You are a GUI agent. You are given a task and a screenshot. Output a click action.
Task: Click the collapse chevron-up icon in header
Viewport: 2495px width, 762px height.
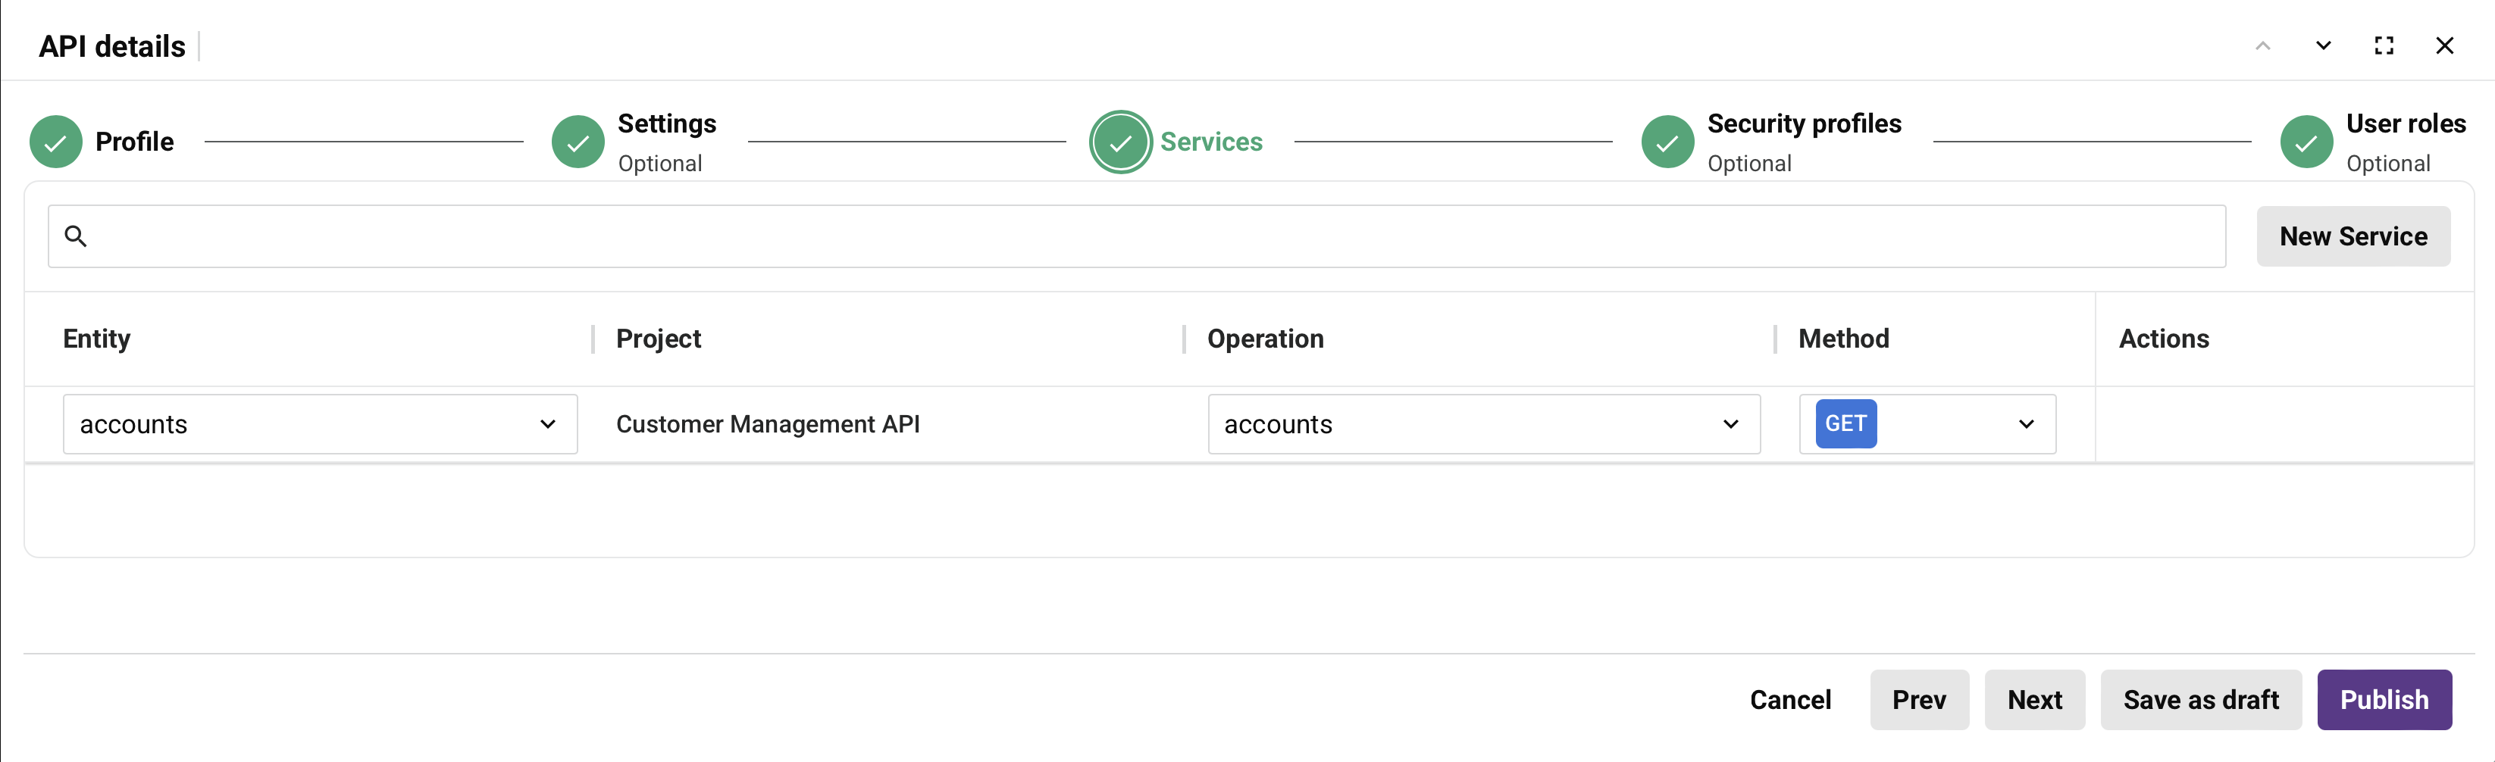click(2262, 45)
